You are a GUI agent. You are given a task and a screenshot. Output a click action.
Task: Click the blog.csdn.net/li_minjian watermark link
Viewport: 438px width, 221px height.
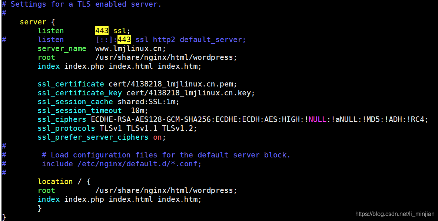(x=395, y=214)
